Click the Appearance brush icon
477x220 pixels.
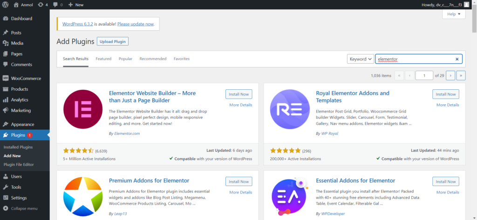(6, 124)
